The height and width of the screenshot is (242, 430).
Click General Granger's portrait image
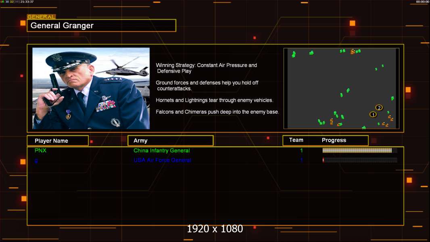tap(91, 88)
